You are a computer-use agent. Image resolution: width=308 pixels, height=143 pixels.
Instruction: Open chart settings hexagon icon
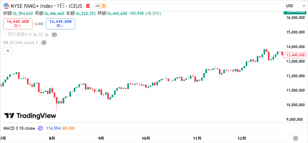click(295, 138)
